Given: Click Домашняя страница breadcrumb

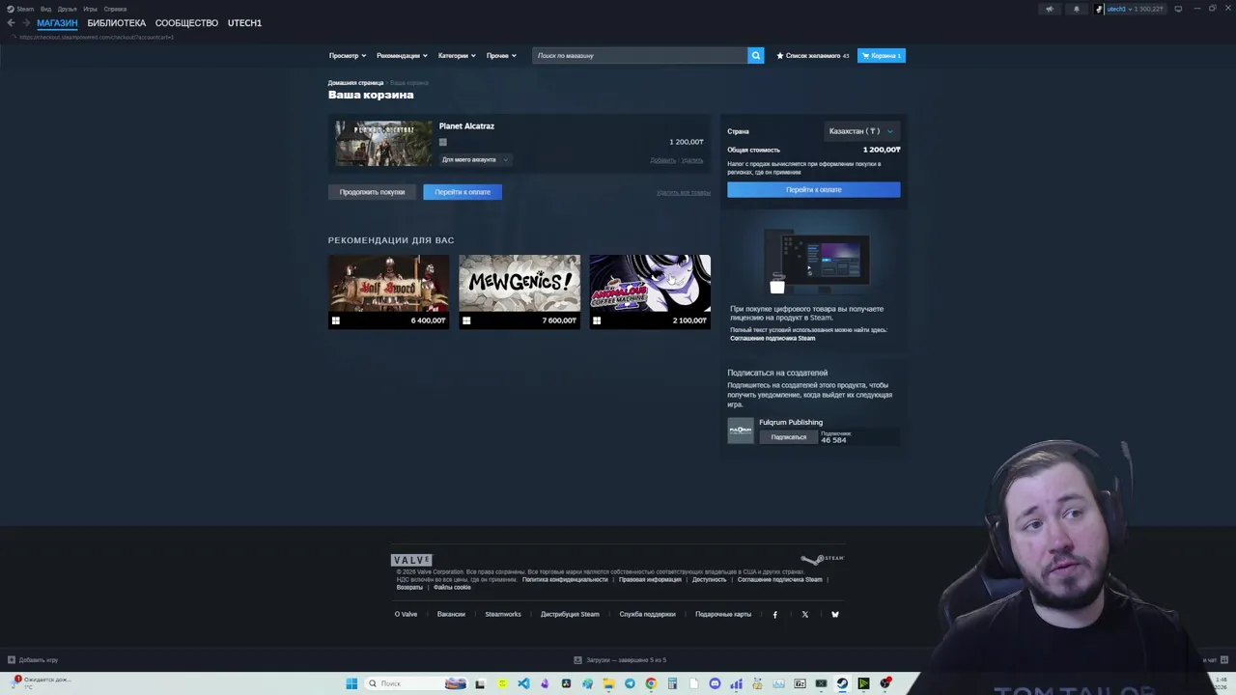Looking at the screenshot, I should coord(355,83).
